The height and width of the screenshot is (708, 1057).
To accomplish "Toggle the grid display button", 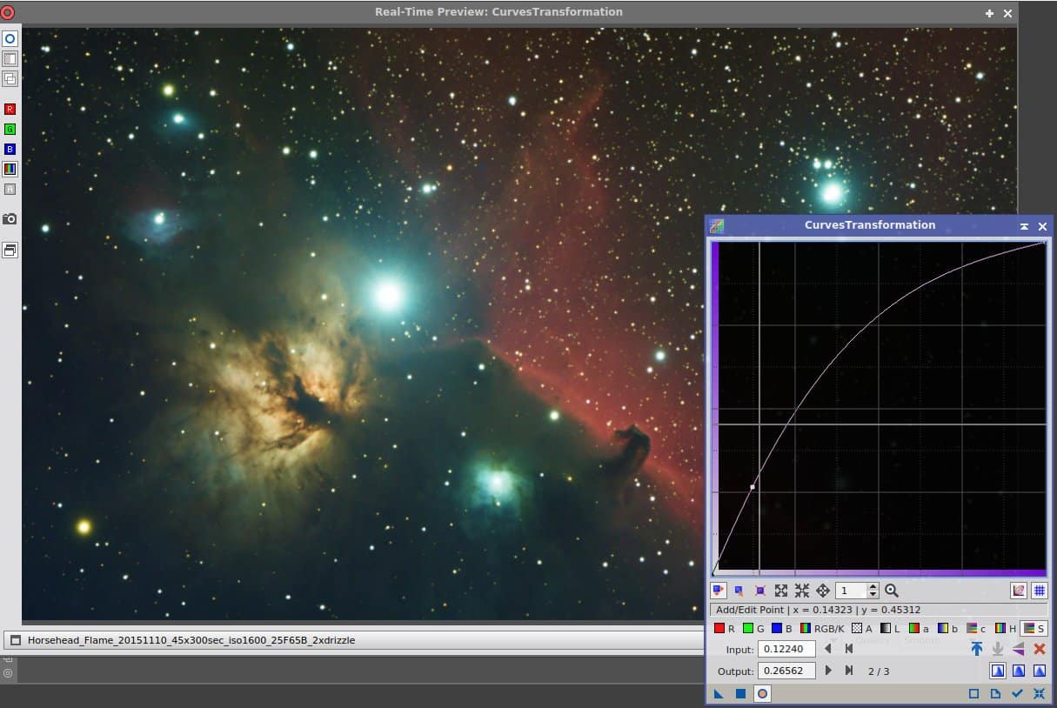I will (1039, 591).
